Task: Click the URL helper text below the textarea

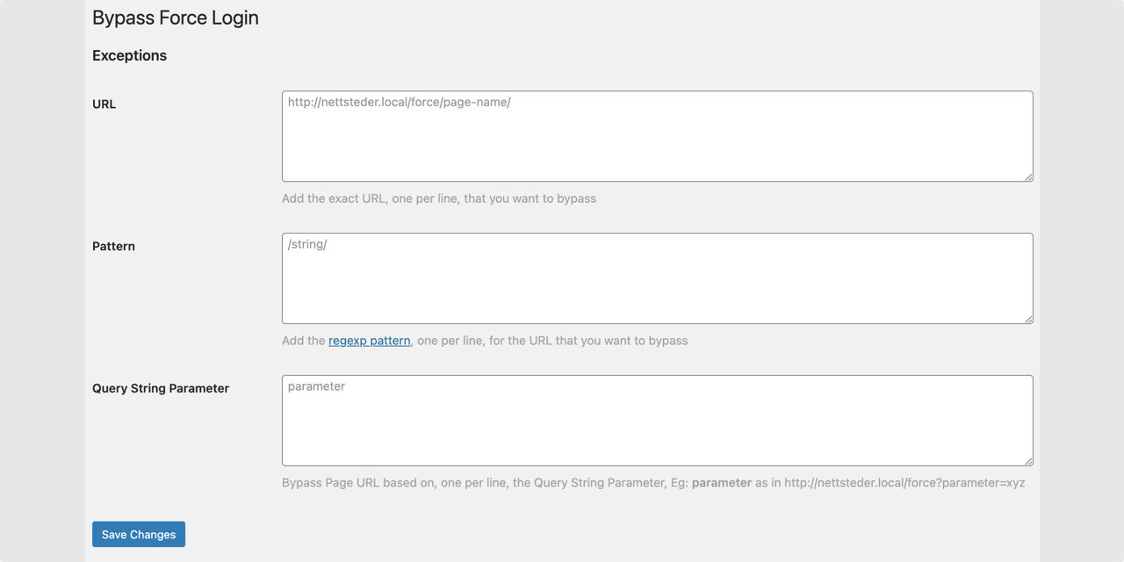Action: point(439,198)
